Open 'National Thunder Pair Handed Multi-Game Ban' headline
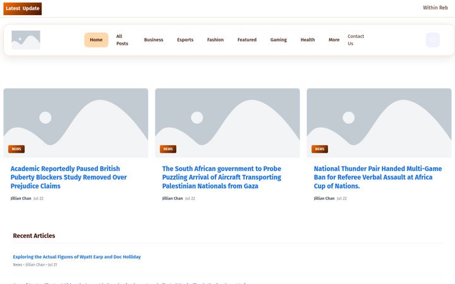This screenshot has width=455, height=284. (378, 177)
